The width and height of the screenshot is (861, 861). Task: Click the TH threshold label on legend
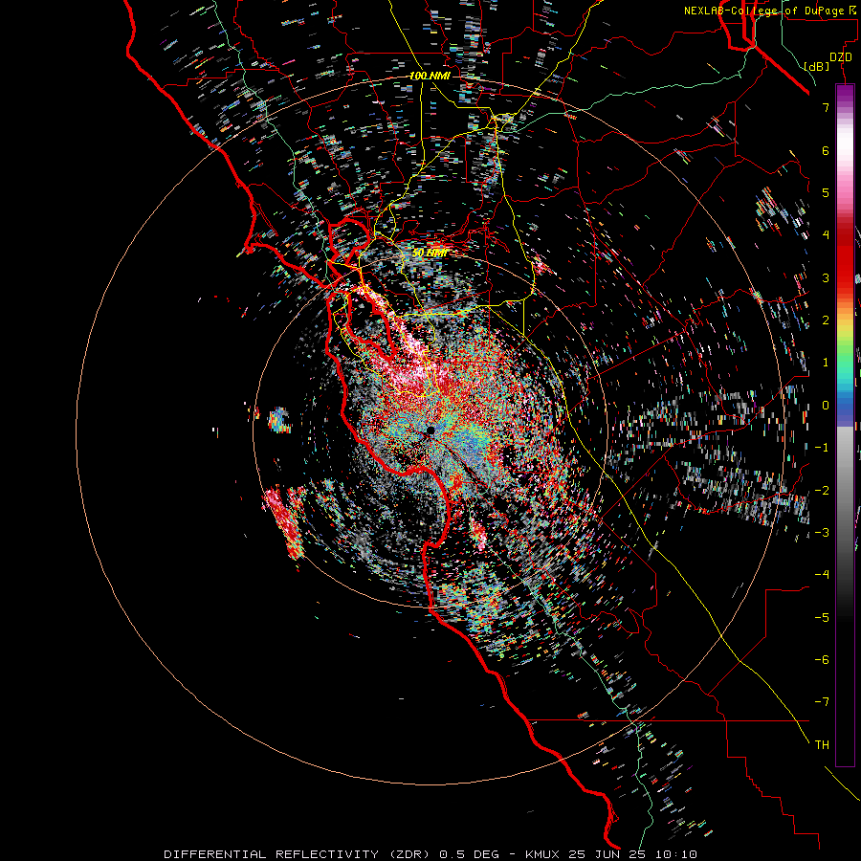pyautogui.click(x=822, y=745)
